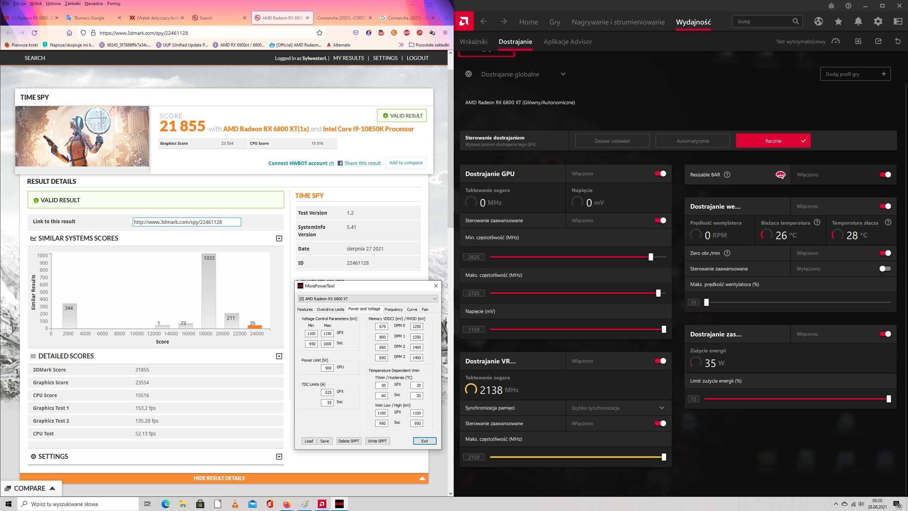Open MorePowerTool GPU selection combo box

367,299
